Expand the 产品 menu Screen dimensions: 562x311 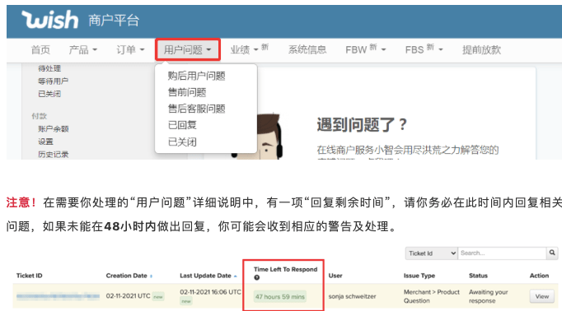click(x=82, y=49)
